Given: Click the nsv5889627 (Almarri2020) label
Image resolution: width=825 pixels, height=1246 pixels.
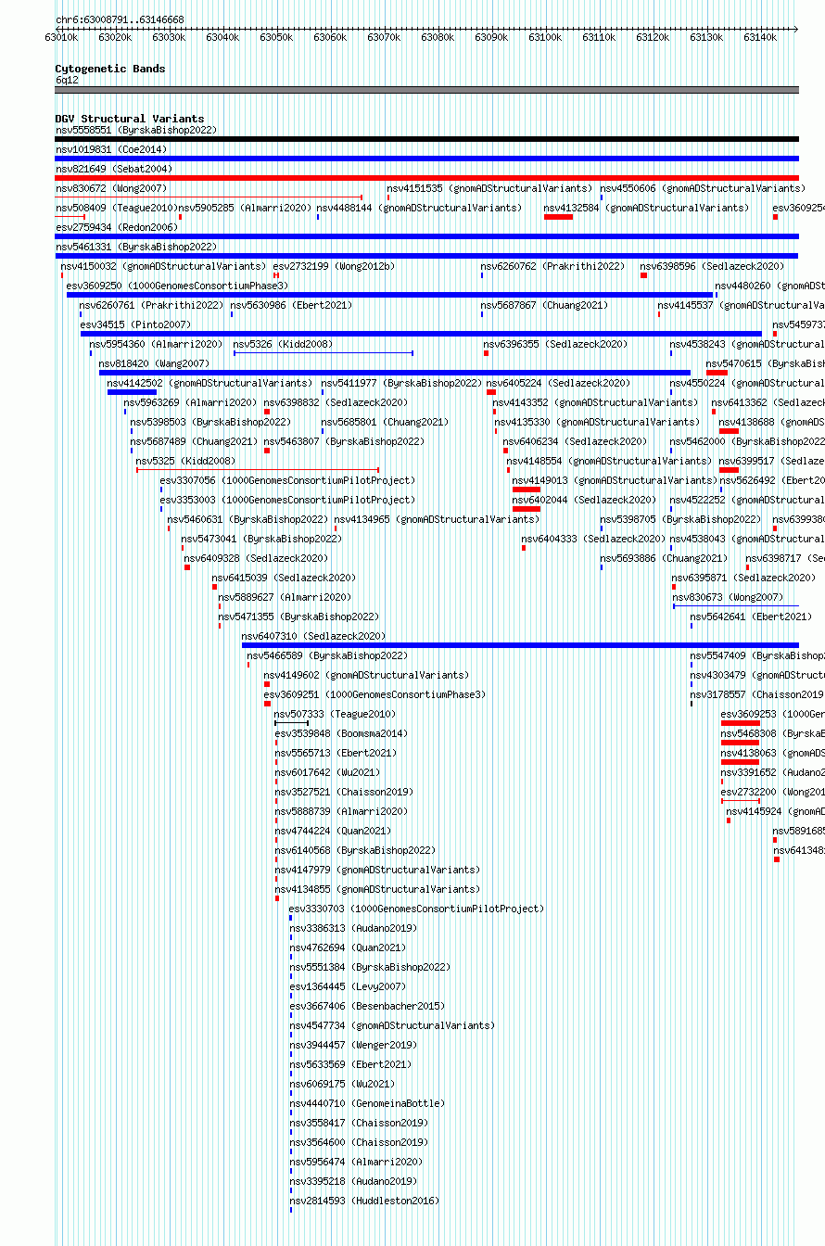Looking at the screenshot, I should pyautogui.click(x=285, y=597).
